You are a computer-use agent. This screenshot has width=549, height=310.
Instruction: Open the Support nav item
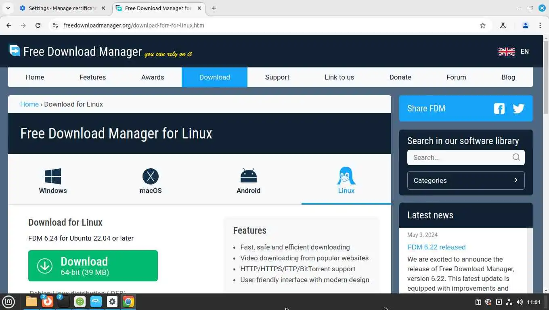[x=277, y=77]
